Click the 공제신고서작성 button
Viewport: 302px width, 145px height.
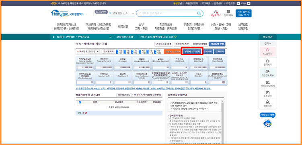(x=199, y=44)
